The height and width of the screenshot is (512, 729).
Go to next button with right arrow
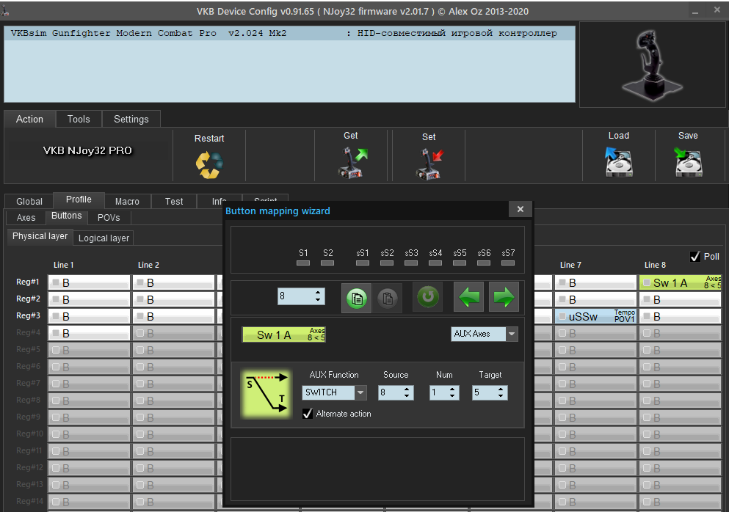pyautogui.click(x=504, y=296)
